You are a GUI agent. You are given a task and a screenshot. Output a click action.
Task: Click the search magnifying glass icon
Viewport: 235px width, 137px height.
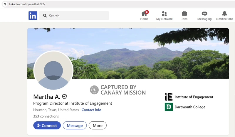45,16
